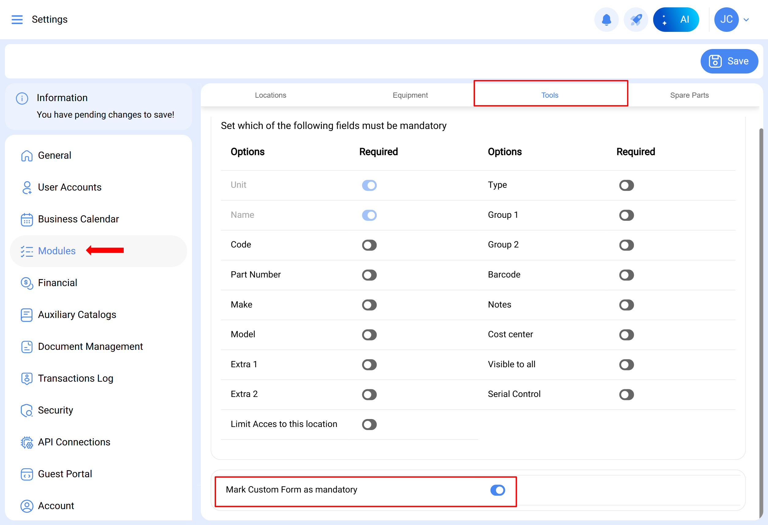Switch to the Spare Parts tab
This screenshot has height=525, width=768.
[x=689, y=95]
